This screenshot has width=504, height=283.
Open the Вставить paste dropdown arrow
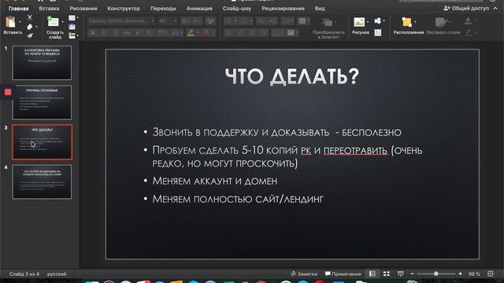click(x=20, y=22)
